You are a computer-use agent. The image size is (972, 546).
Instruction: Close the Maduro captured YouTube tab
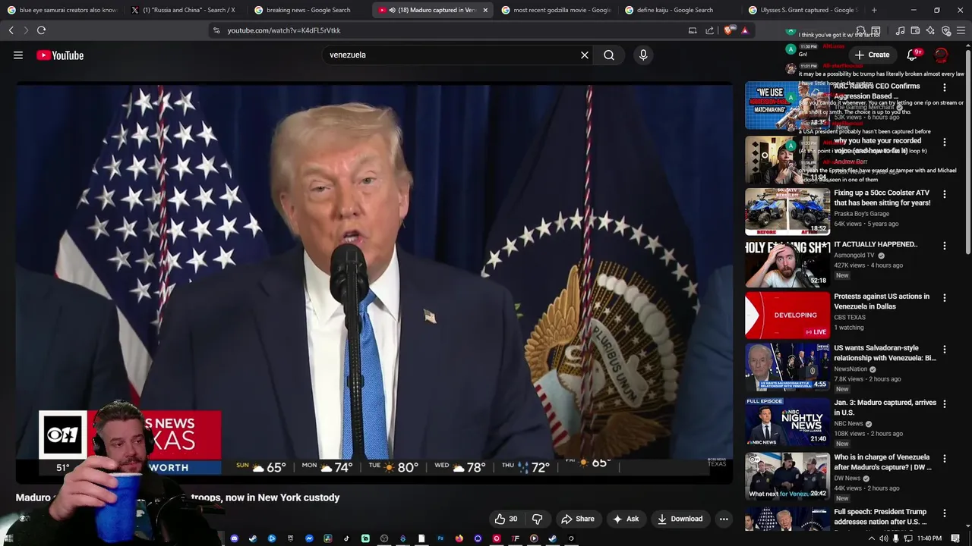click(485, 10)
